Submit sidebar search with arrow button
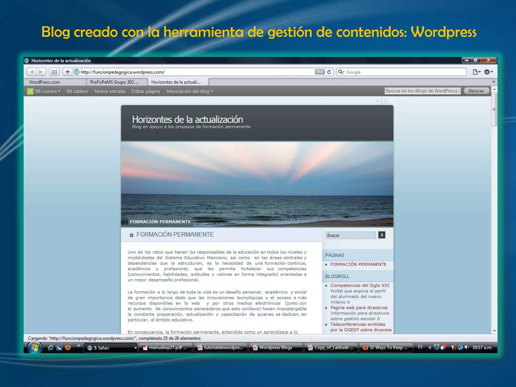Viewport: 516px width, 387px height. (x=382, y=235)
